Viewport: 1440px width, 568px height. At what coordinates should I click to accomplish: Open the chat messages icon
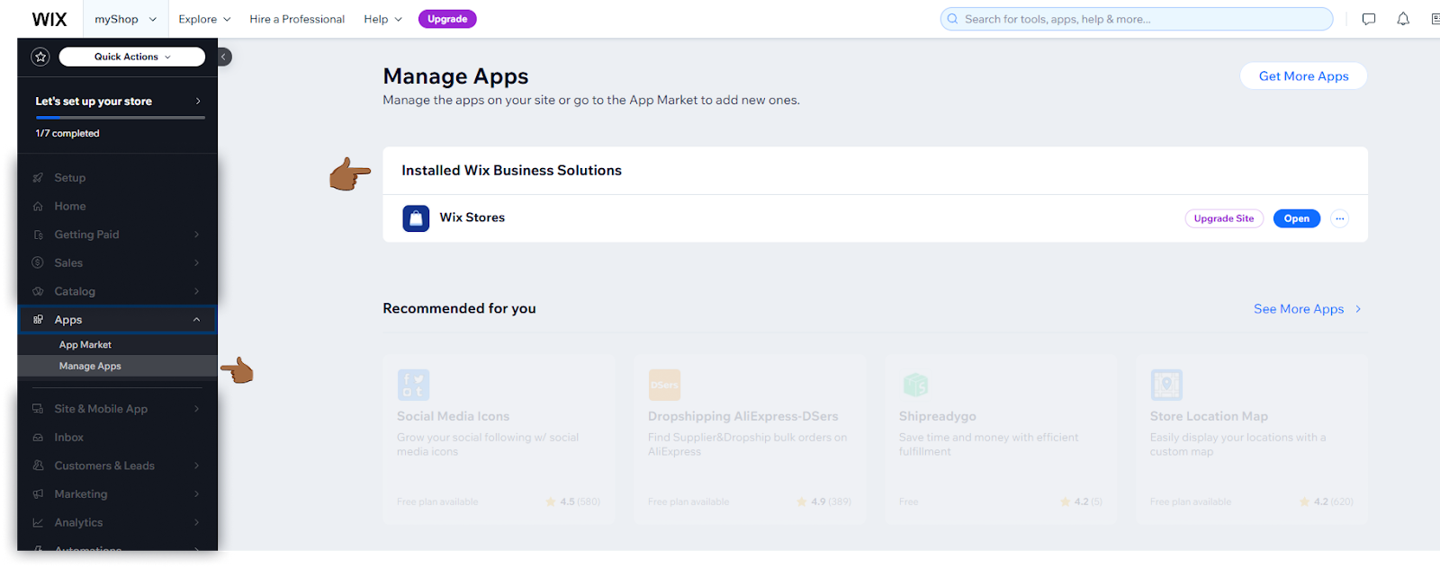click(x=1369, y=19)
